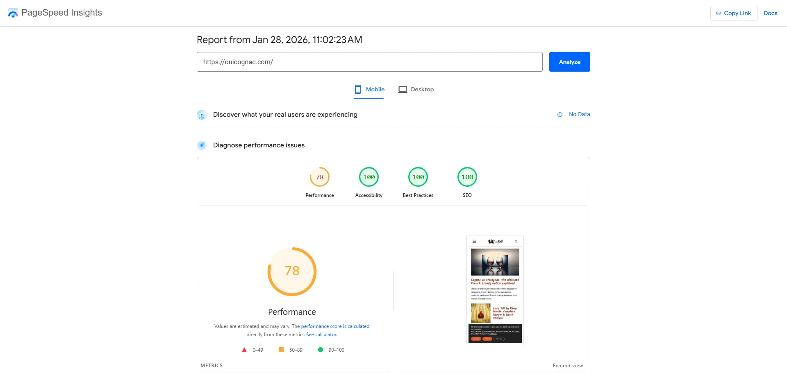The height and width of the screenshot is (373, 787).
Task: Click the Diagnose performance issues icon
Action: click(202, 145)
